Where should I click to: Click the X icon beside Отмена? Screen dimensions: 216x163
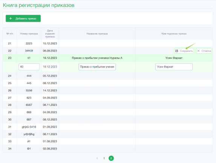coord(199,51)
